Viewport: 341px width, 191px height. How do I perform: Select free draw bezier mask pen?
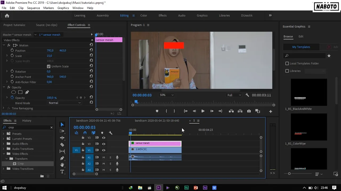[x=27, y=92]
